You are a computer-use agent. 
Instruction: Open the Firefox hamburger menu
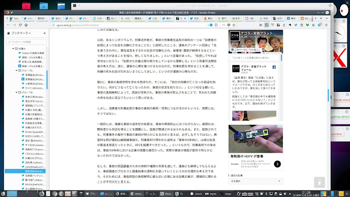326,25
